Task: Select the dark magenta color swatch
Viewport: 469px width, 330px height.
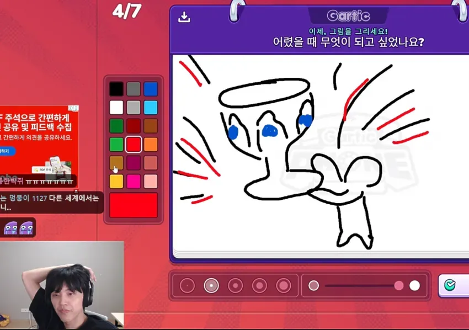Action: [x=134, y=163]
